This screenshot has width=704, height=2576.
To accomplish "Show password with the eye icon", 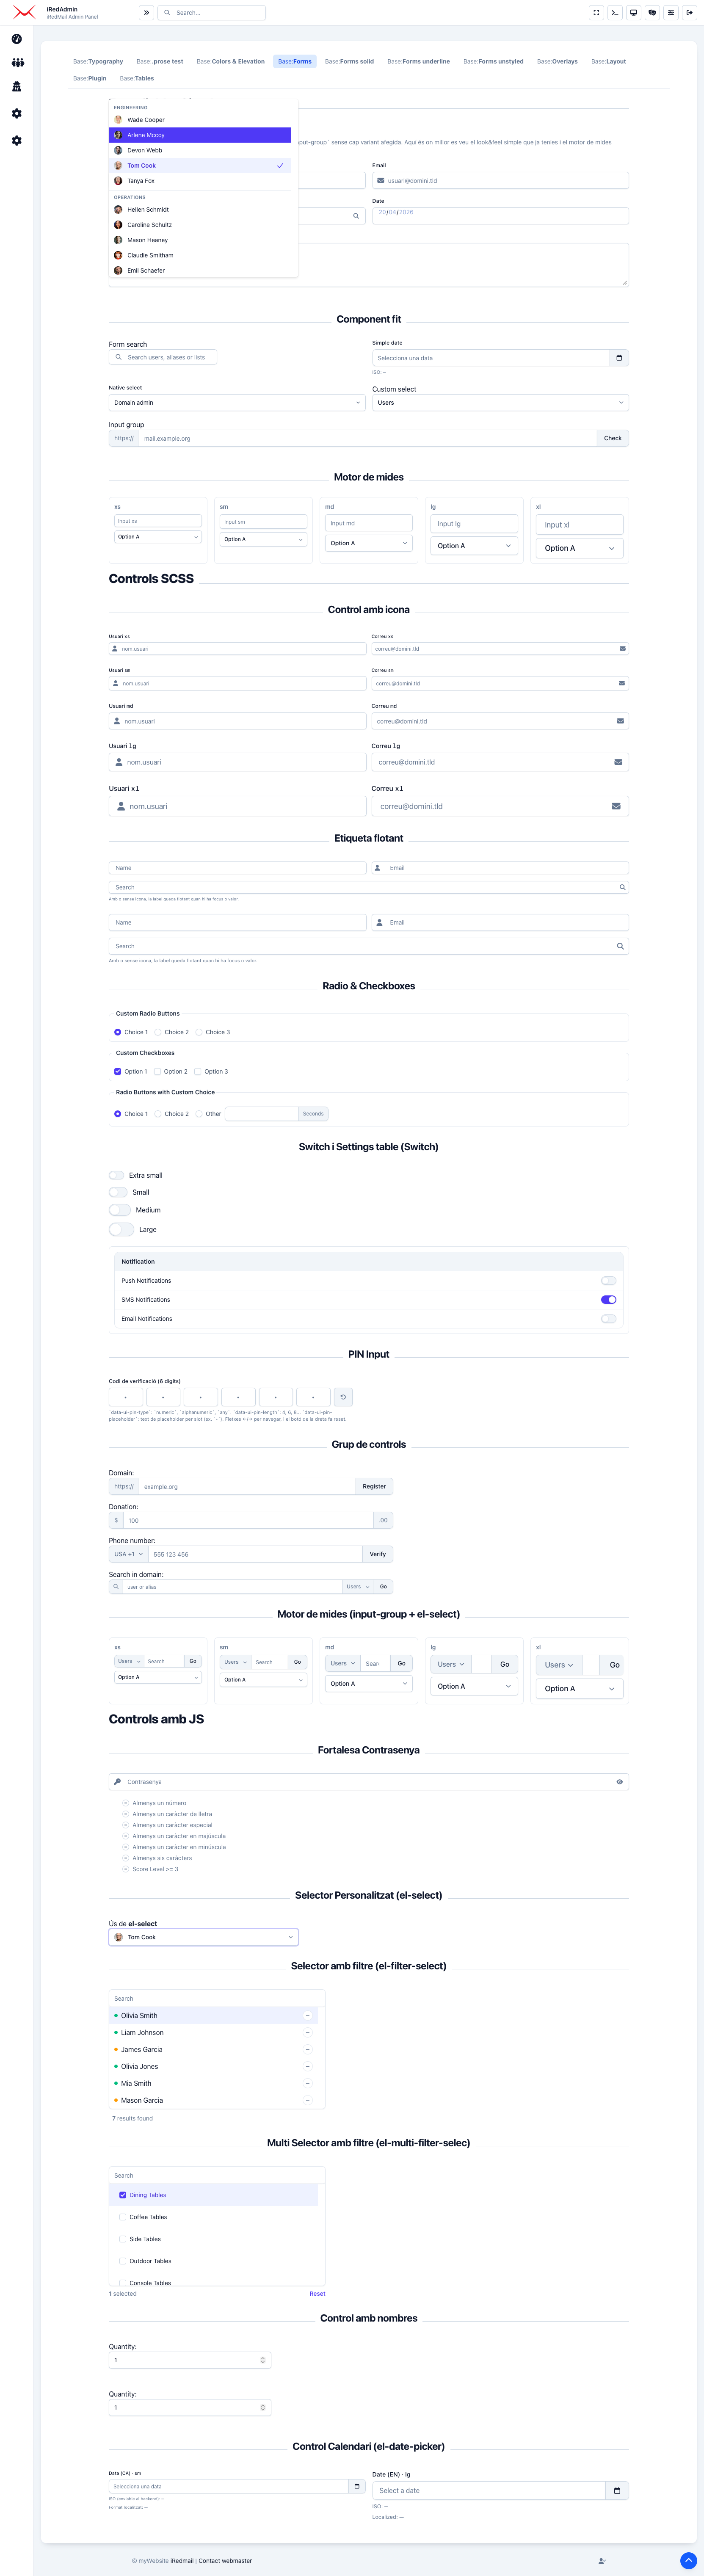I will [x=619, y=1781].
